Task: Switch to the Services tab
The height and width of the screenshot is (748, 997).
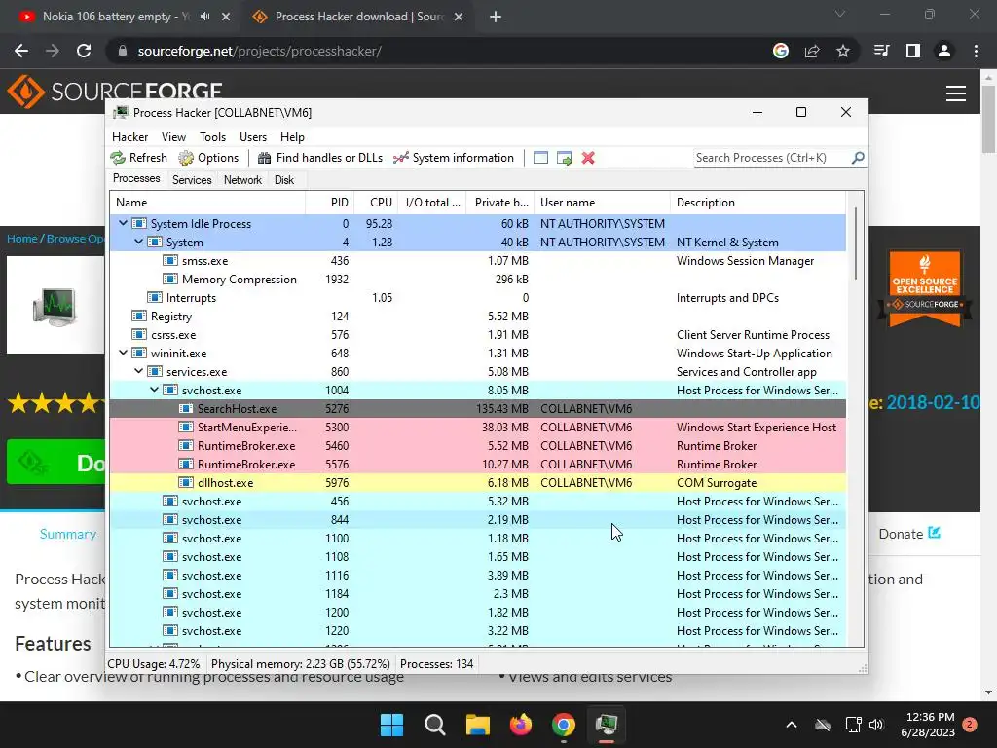Action: coord(192,180)
